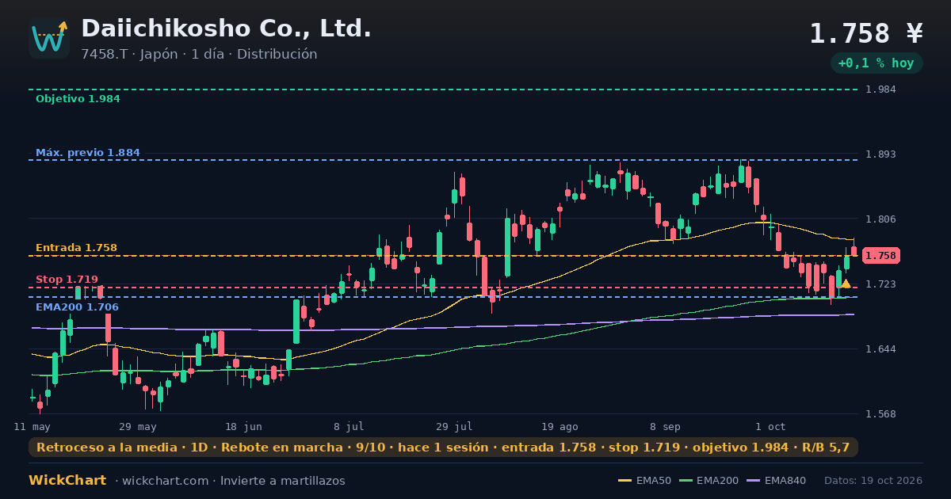Viewport: 951px width, 499px height.
Task: Click the '11 may' date axis label
Action: click(x=32, y=427)
